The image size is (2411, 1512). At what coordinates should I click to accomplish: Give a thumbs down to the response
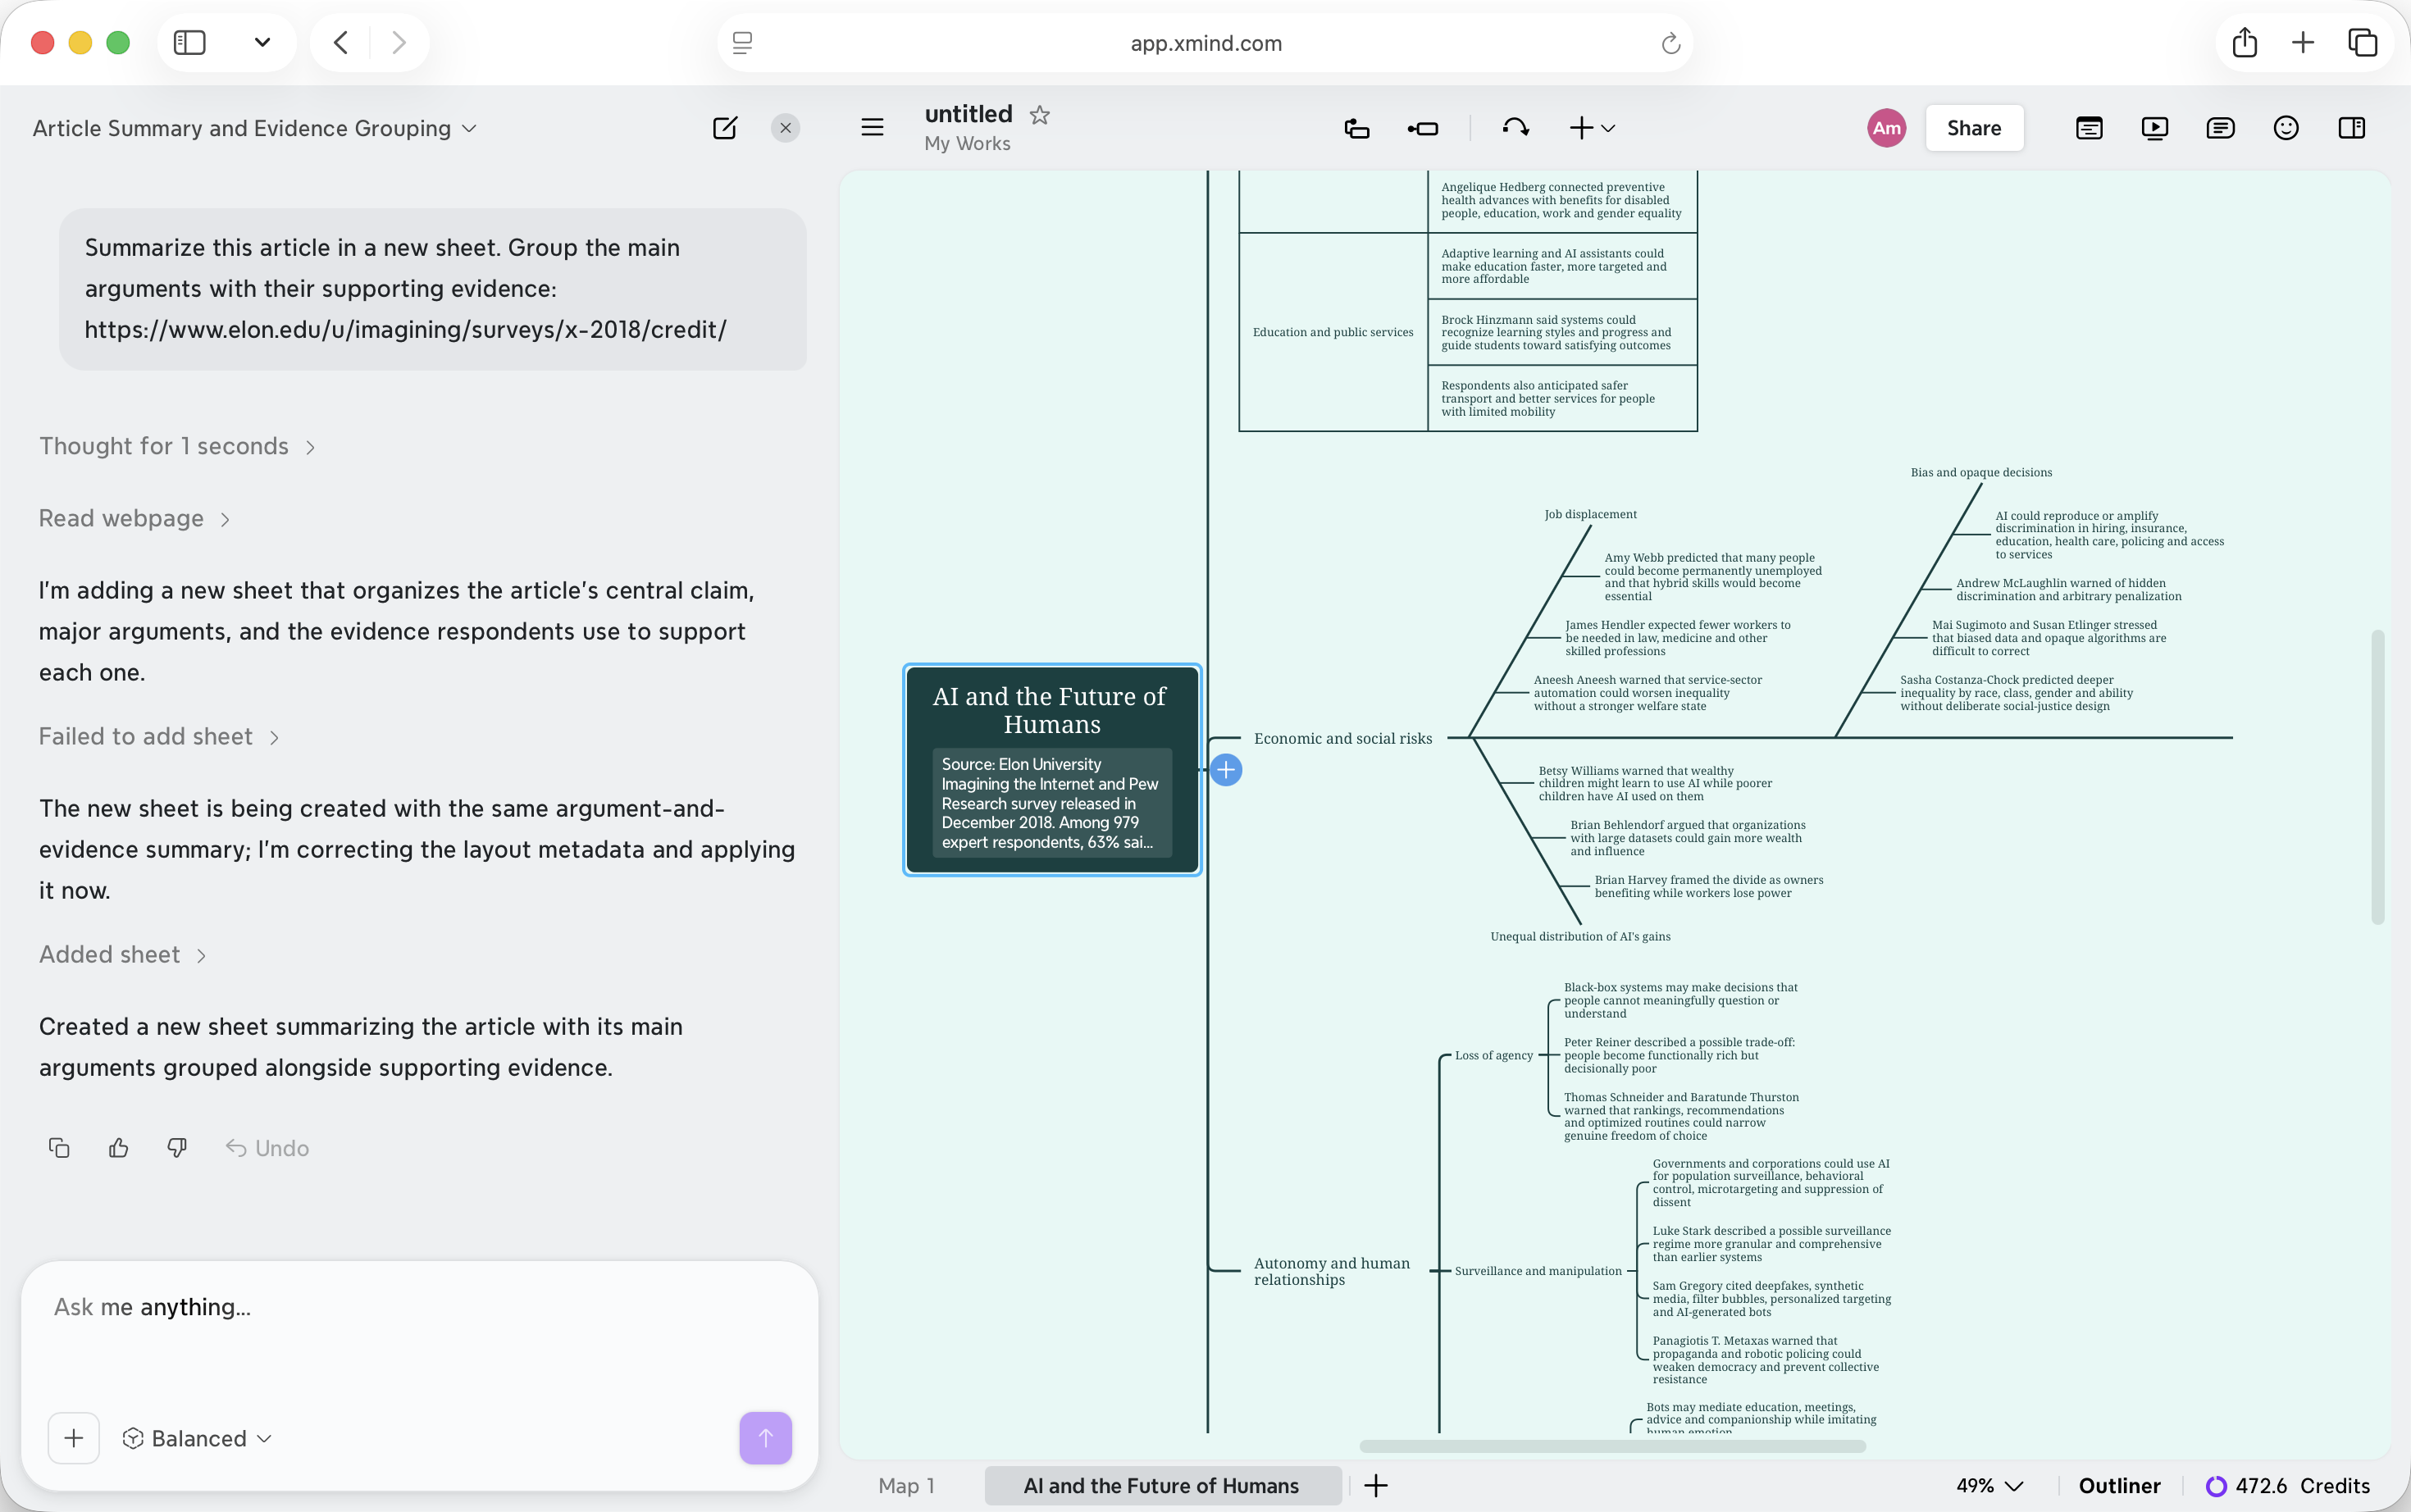177,1147
